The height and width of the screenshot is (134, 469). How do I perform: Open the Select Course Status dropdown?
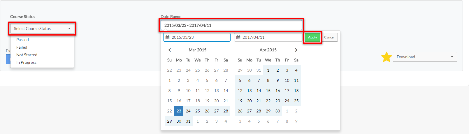(42, 29)
